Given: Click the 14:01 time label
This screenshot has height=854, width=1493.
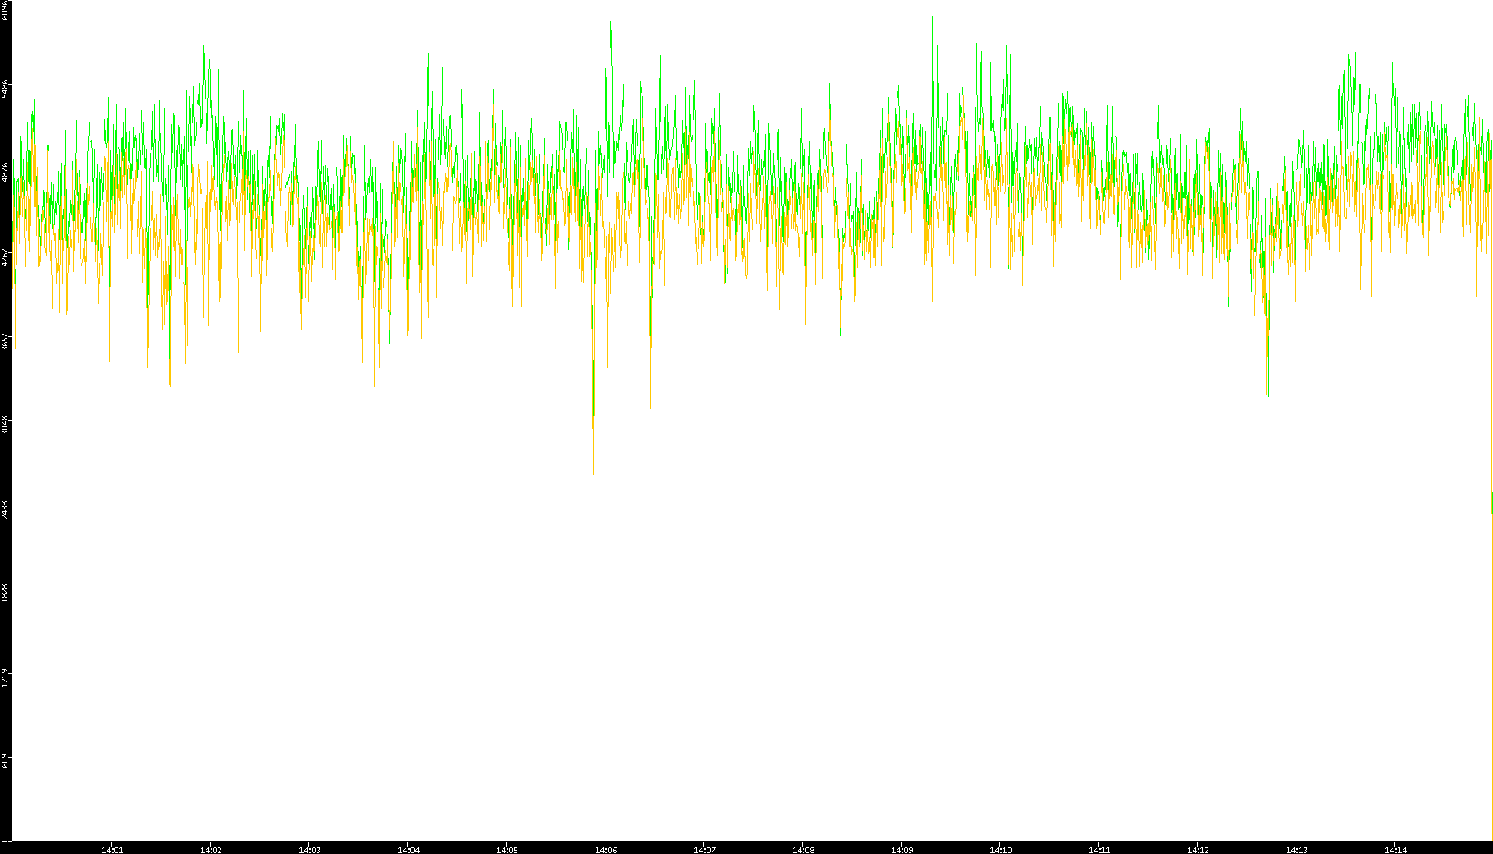Looking at the screenshot, I should (x=112, y=850).
